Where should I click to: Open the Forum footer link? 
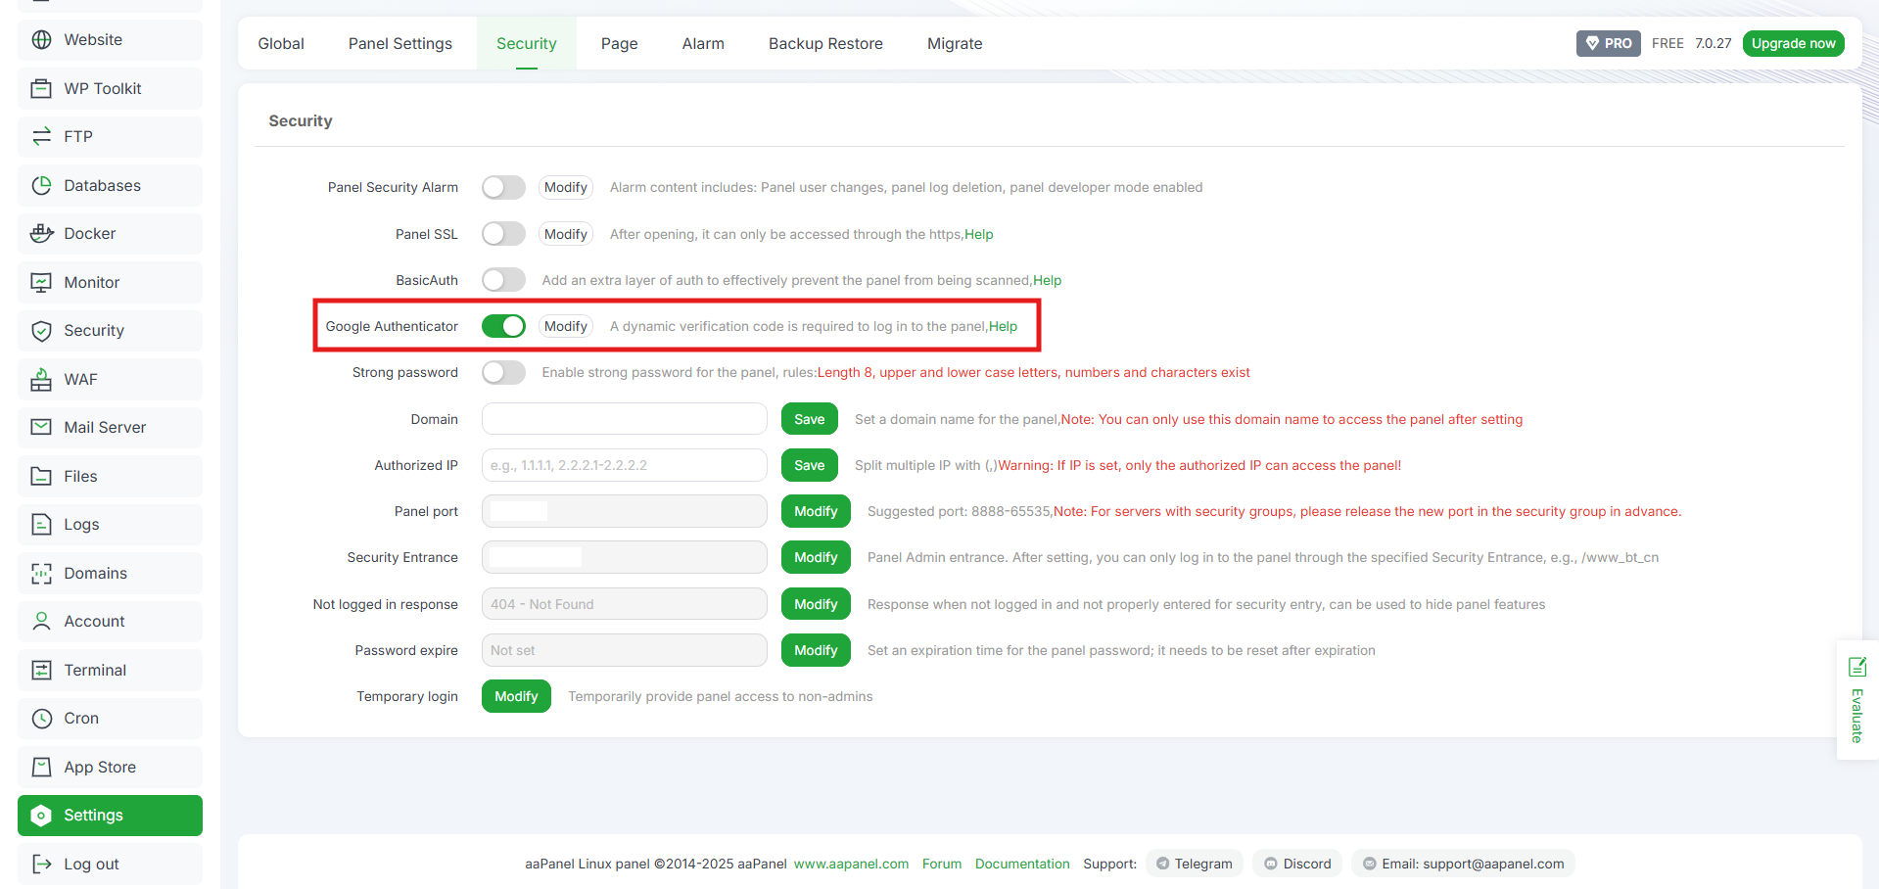pyautogui.click(x=942, y=864)
